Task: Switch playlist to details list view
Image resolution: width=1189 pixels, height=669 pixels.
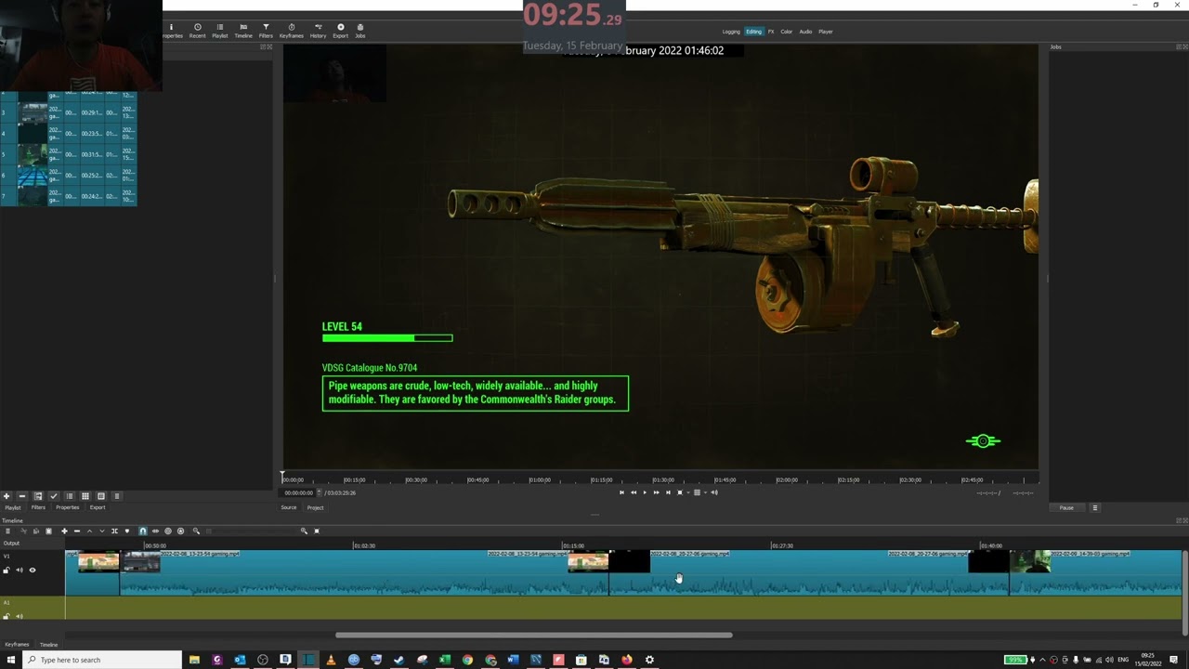Action: point(70,496)
